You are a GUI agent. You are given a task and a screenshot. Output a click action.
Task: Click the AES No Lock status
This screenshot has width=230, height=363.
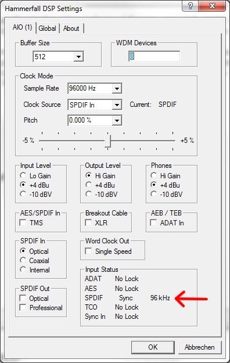[127, 289]
